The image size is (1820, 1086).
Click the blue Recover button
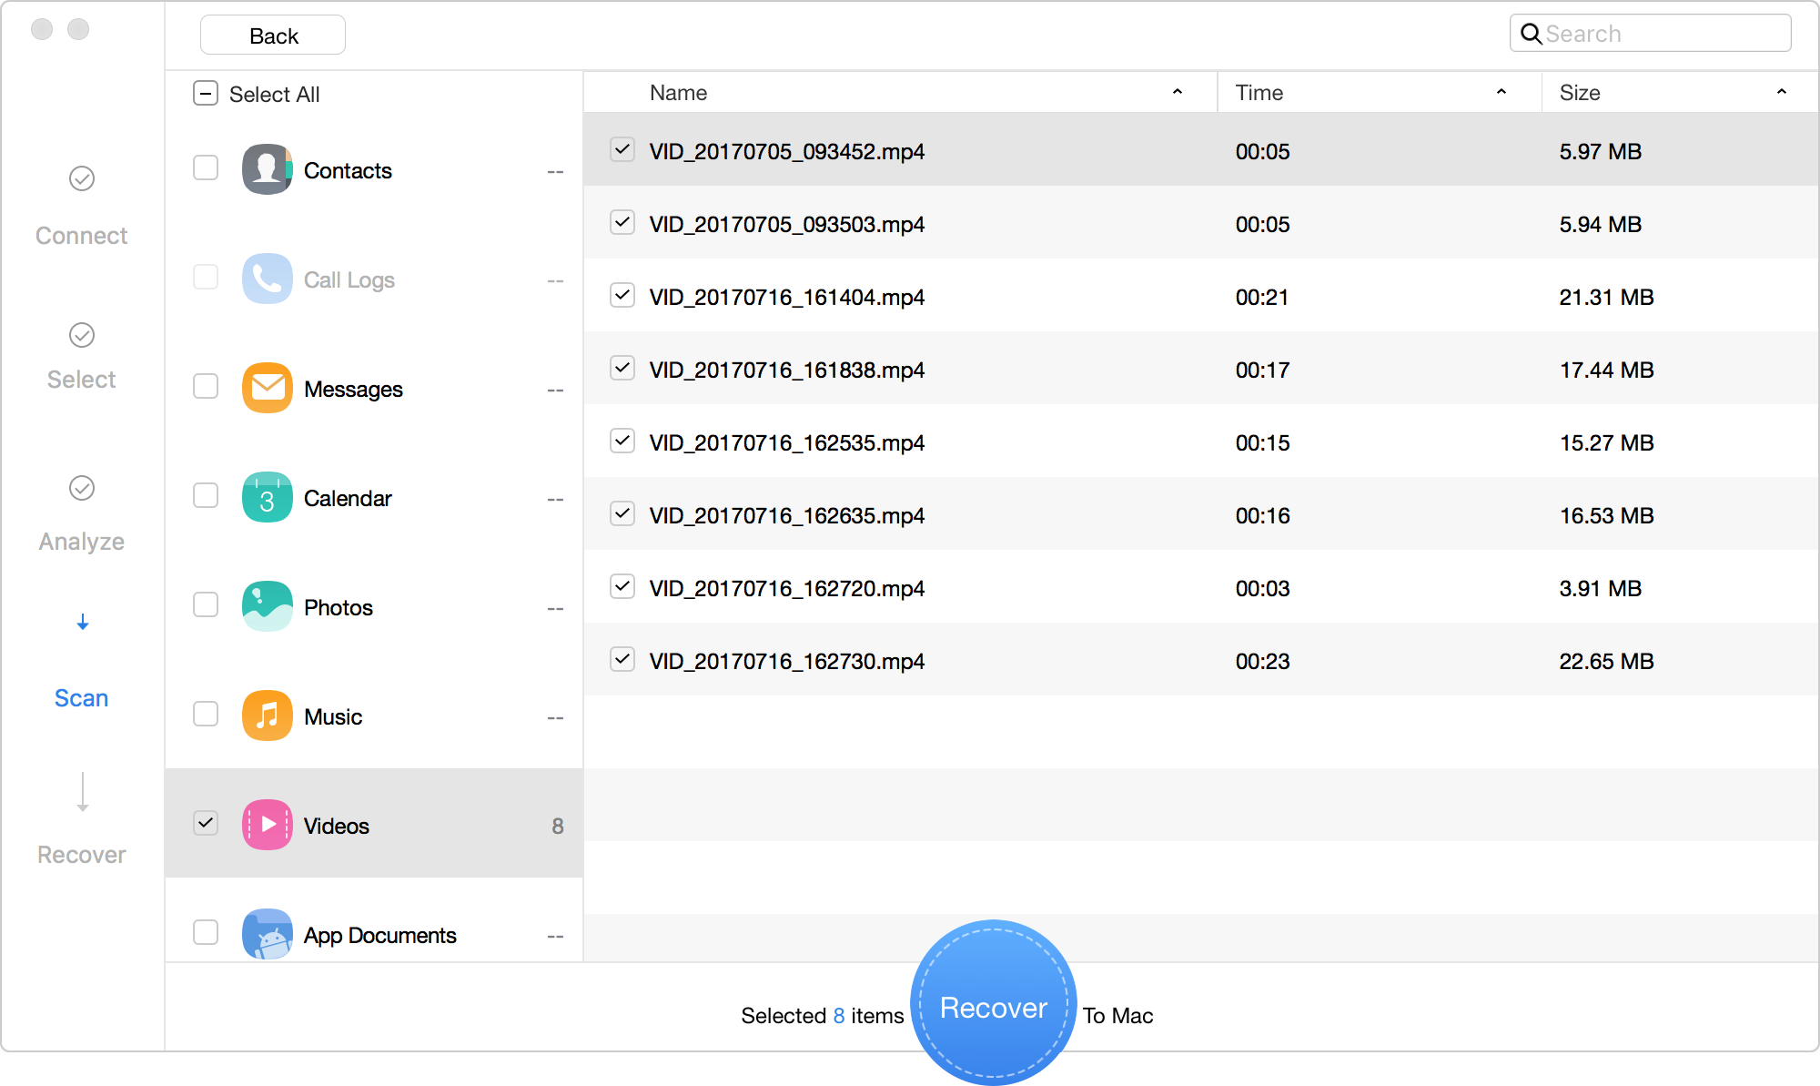coord(994,1003)
